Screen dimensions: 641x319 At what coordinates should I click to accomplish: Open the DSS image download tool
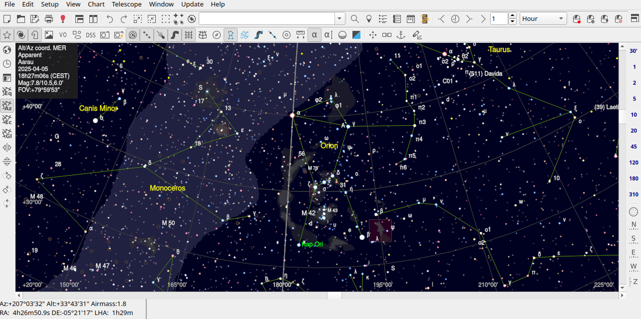[x=90, y=35]
